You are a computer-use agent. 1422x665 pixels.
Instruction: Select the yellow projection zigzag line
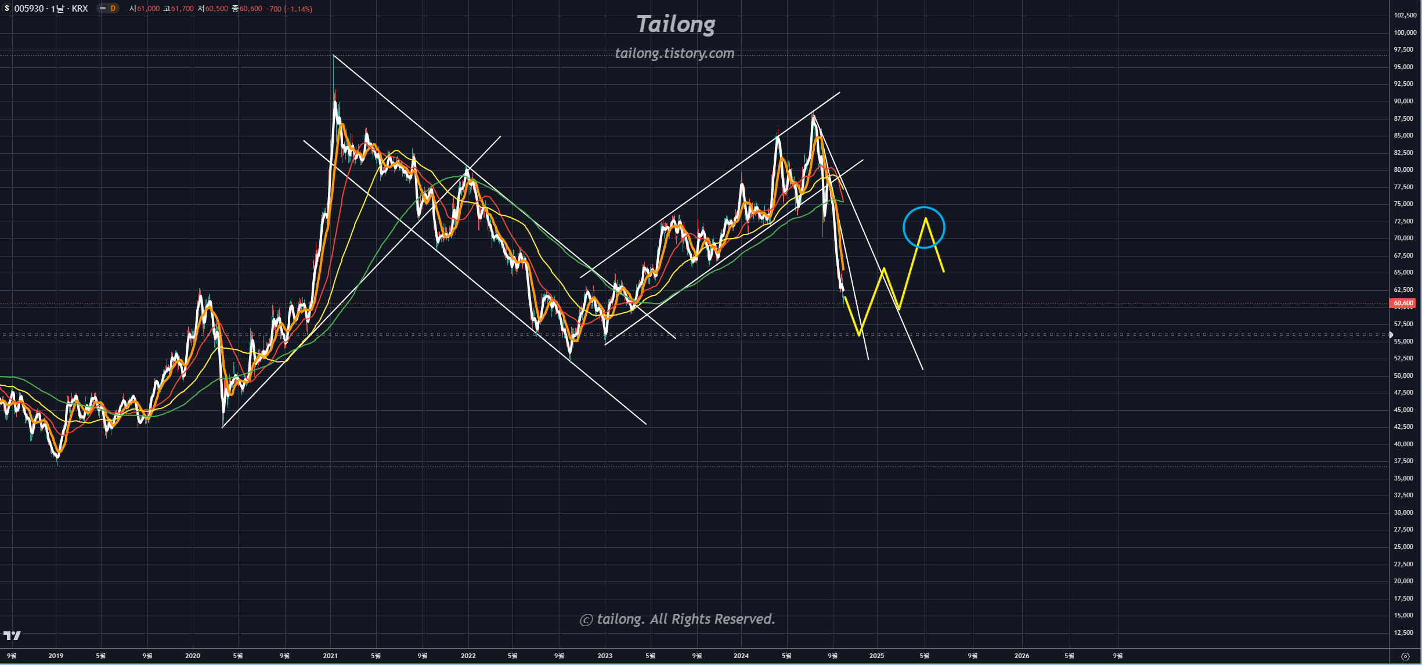872,301
